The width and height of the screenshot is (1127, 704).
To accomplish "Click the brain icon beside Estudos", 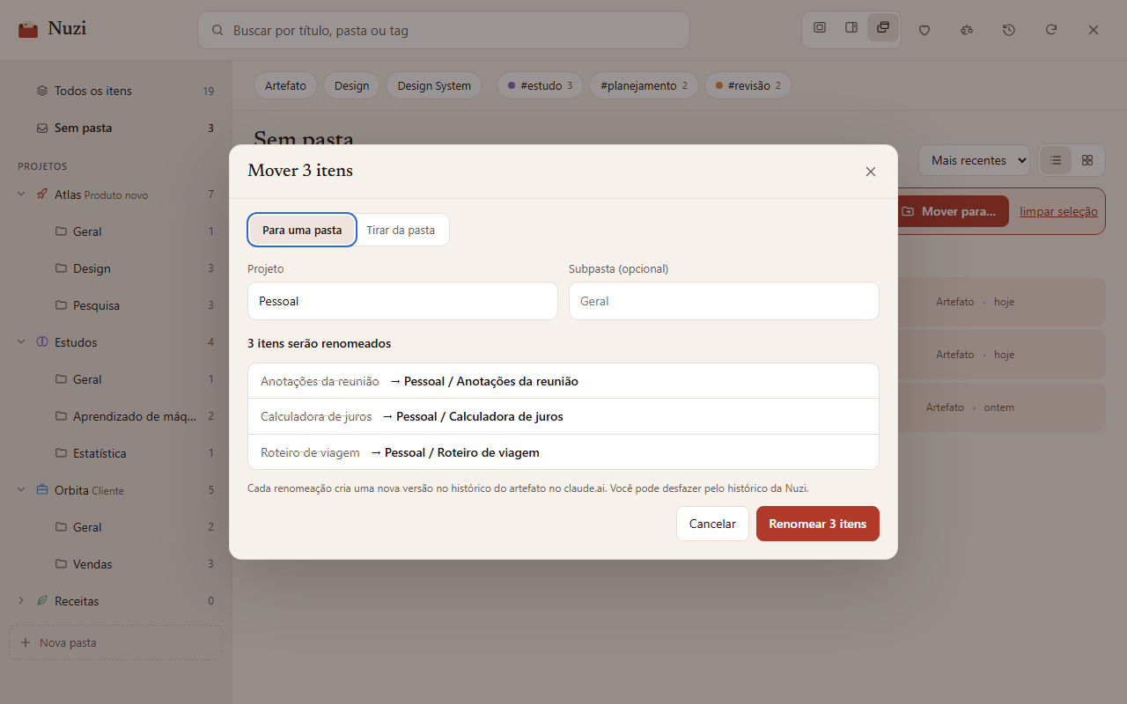I will [x=42, y=342].
